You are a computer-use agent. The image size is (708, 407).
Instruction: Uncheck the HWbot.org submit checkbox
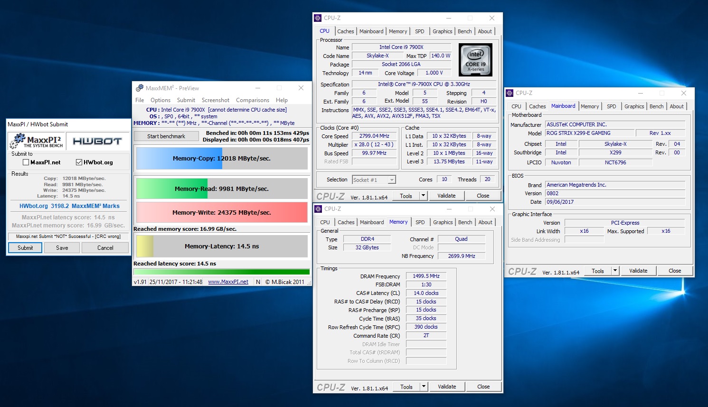[x=79, y=162]
